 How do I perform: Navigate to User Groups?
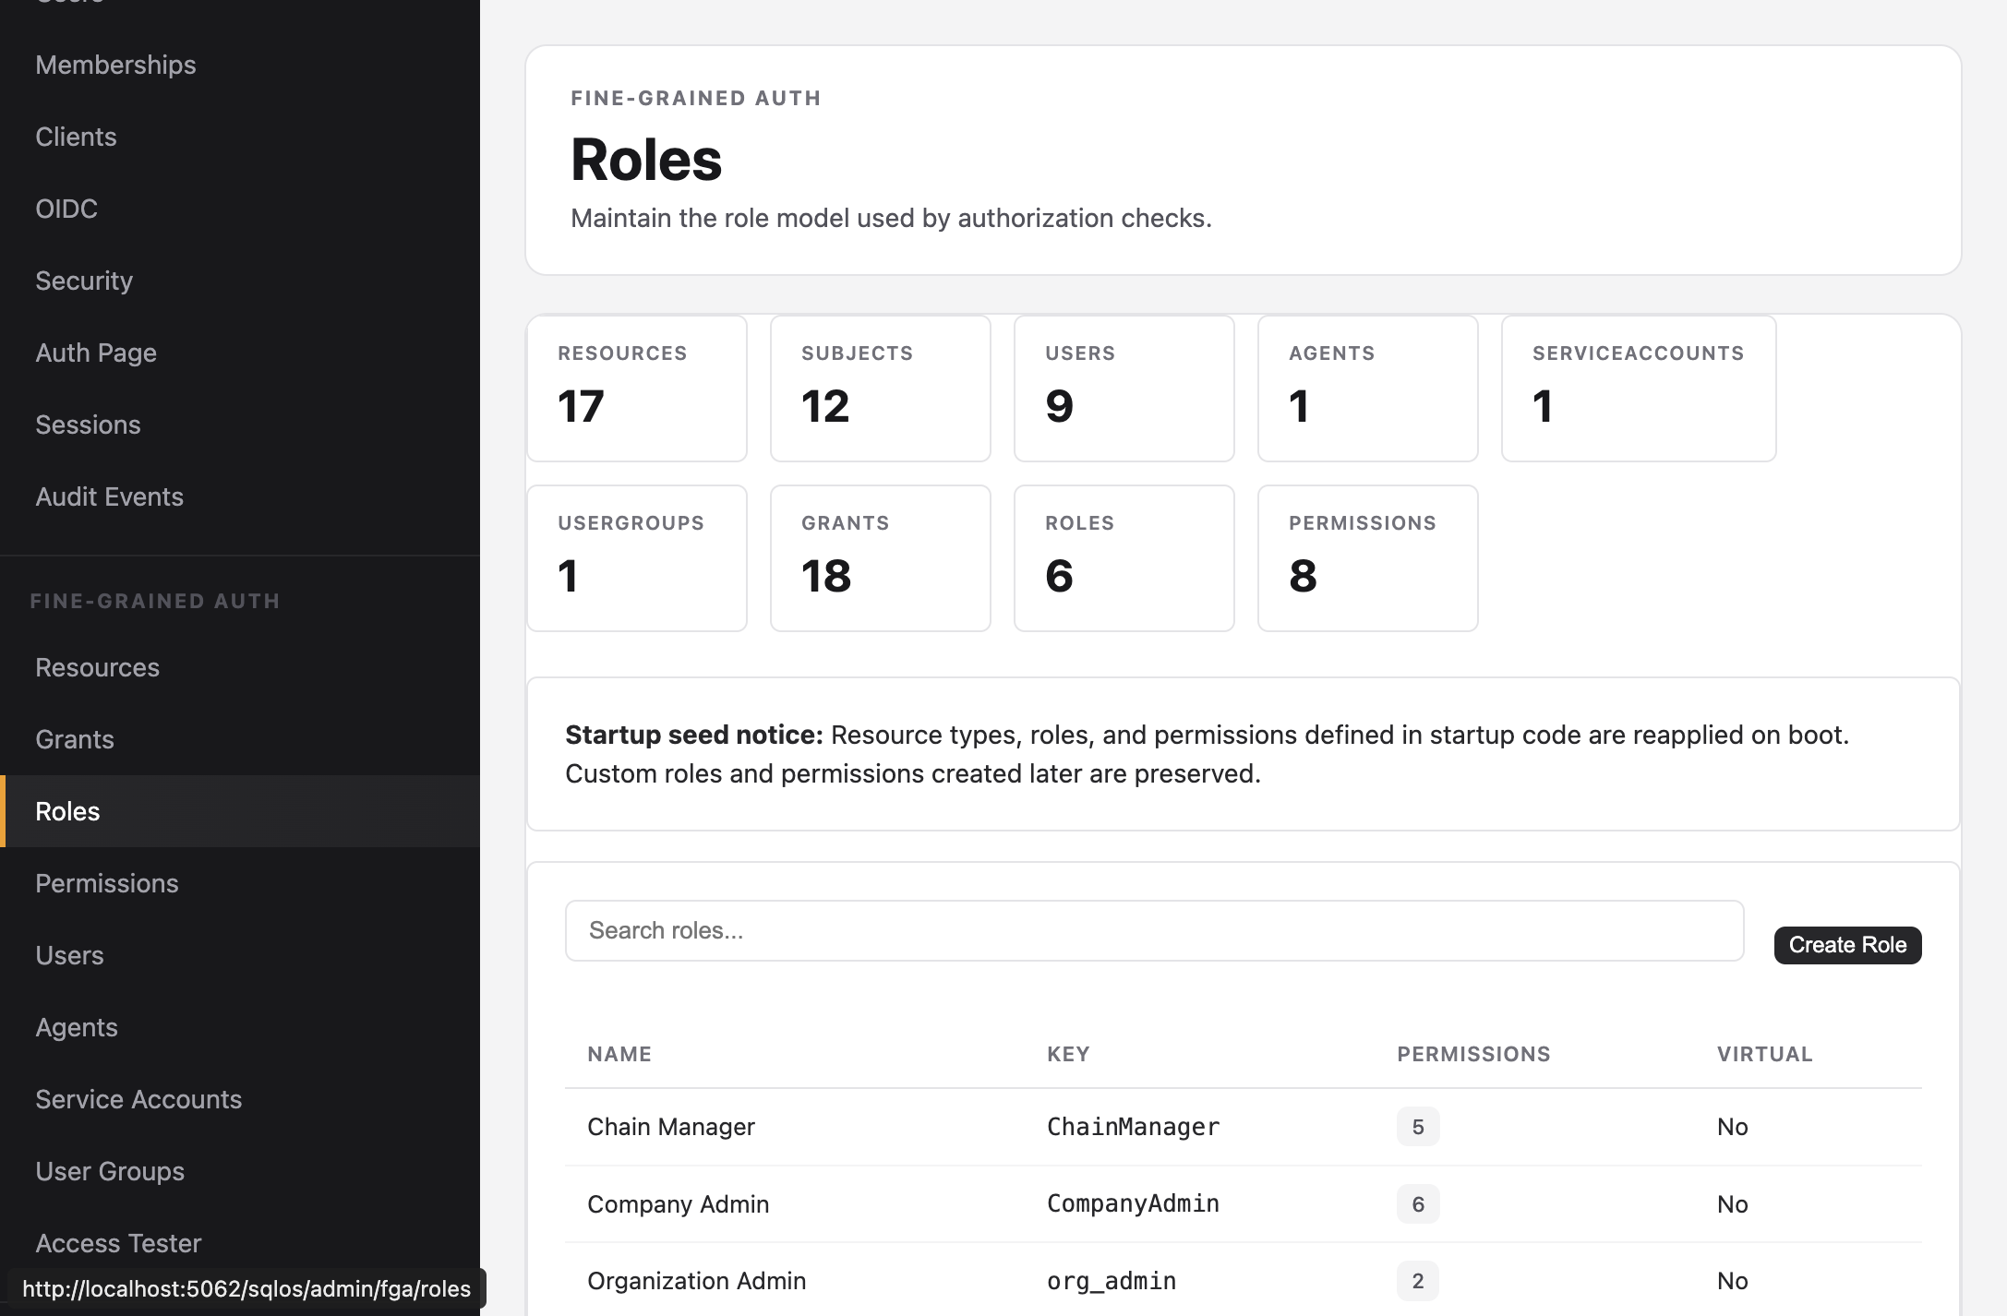coord(110,1171)
